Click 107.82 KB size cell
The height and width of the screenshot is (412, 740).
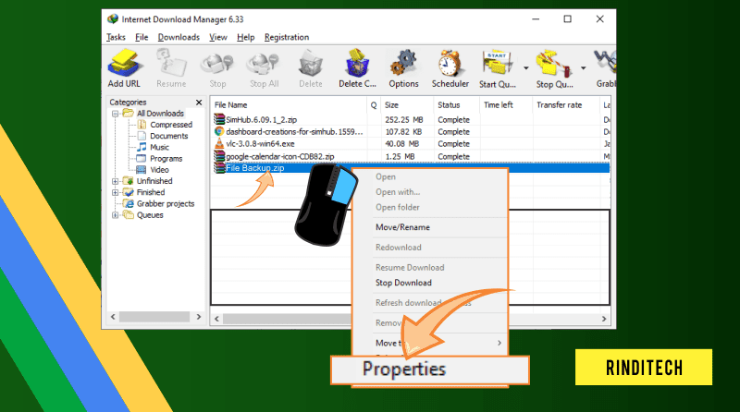click(x=403, y=132)
